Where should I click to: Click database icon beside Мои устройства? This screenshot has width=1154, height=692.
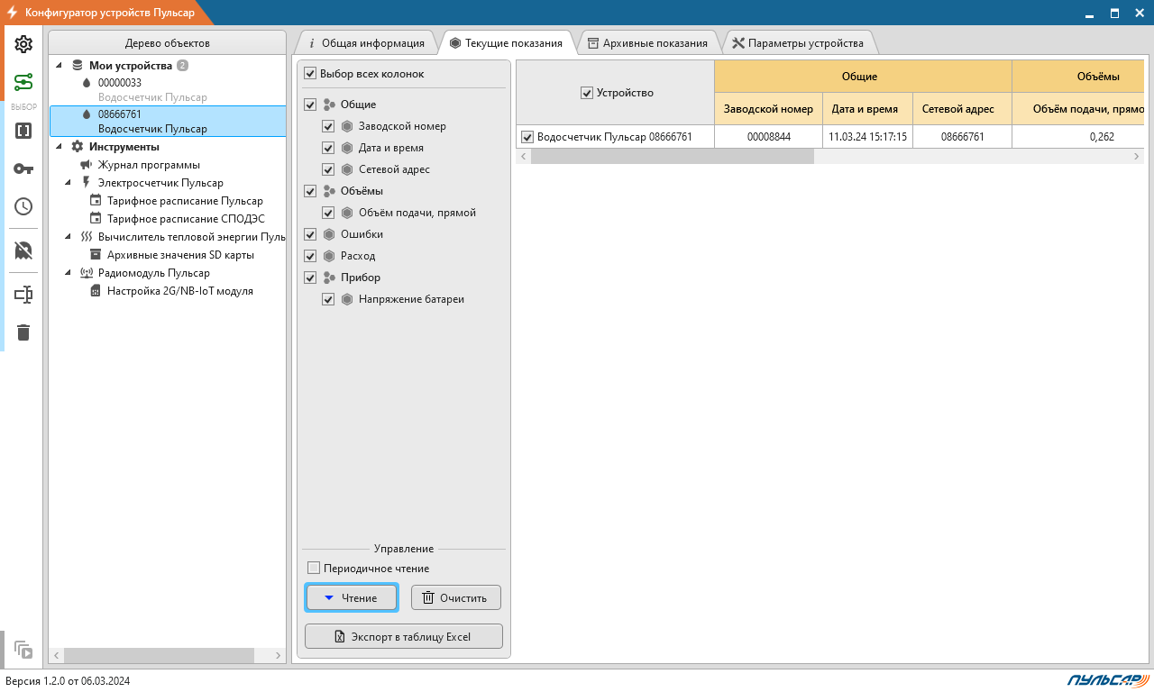click(78, 66)
